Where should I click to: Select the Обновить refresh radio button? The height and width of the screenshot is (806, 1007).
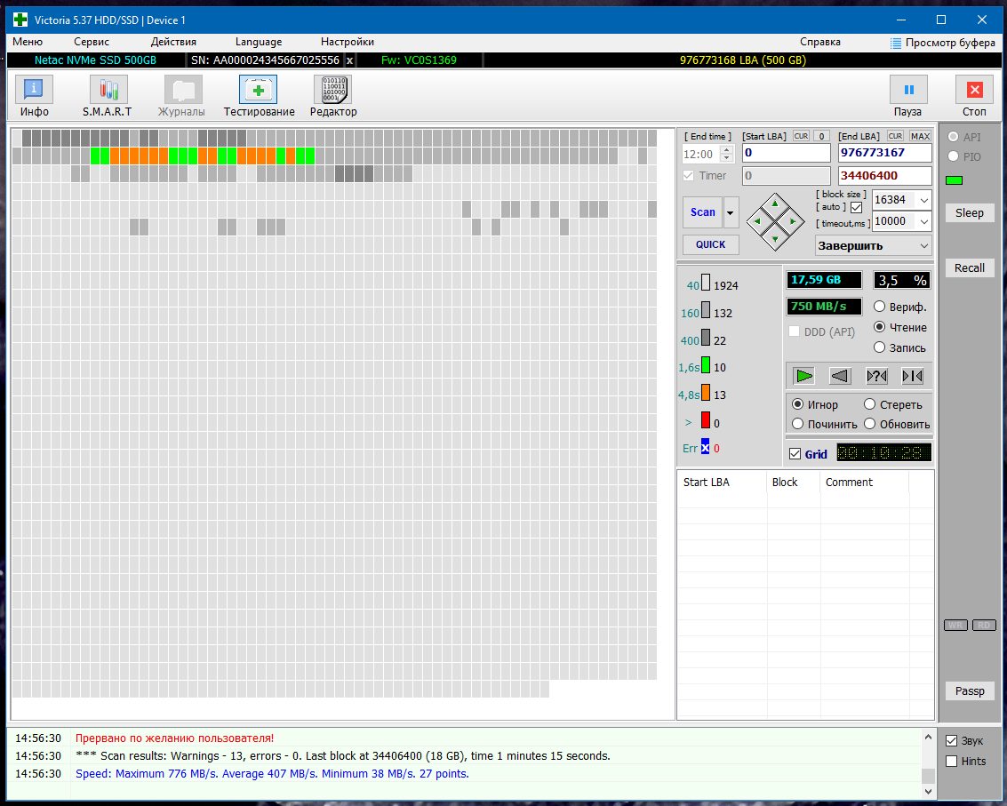pyautogui.click(x=869, y=424)
